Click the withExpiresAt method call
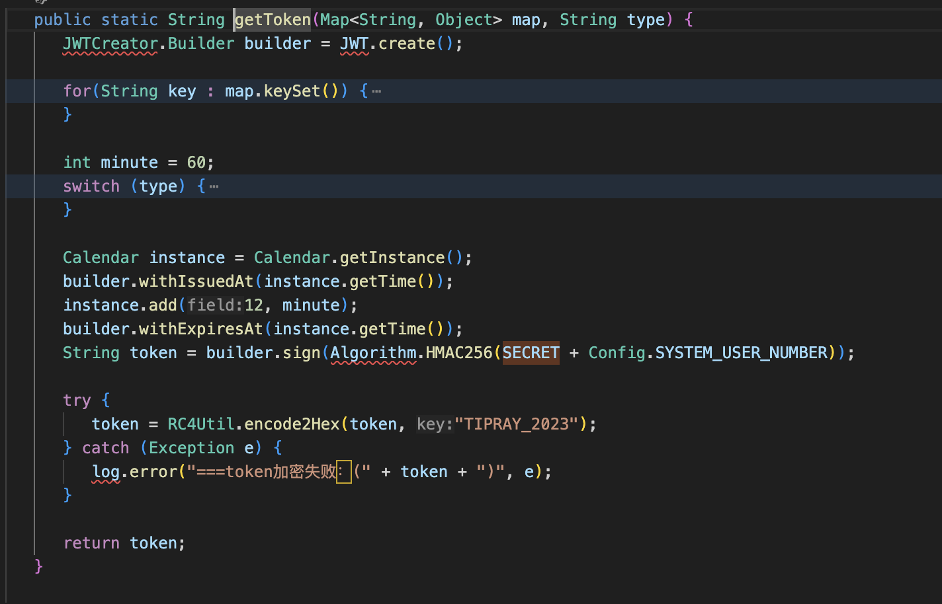This screenshot has height=604, width=942. (x=200, y=329)
